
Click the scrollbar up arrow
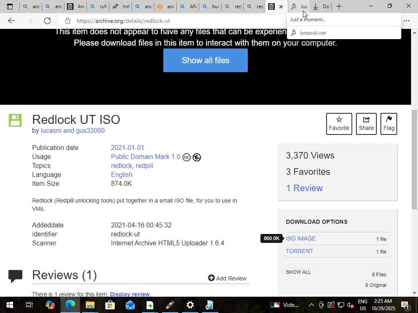coord(414,33)
